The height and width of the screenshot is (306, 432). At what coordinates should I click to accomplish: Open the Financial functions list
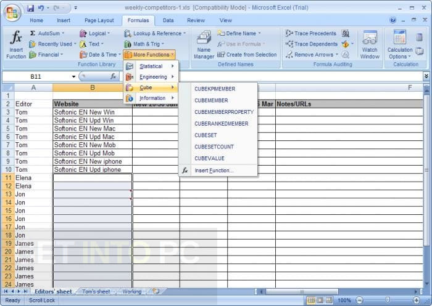pyautogui.click(x=46, y=55)
